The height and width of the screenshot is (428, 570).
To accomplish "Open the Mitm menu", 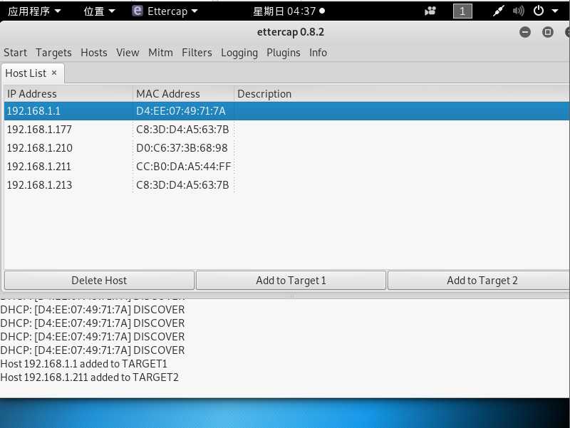I will (160, 53).
